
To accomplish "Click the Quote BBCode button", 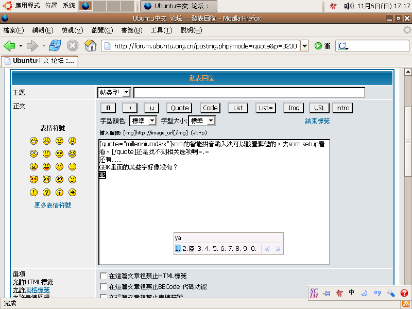I will [x=179, y=108].
